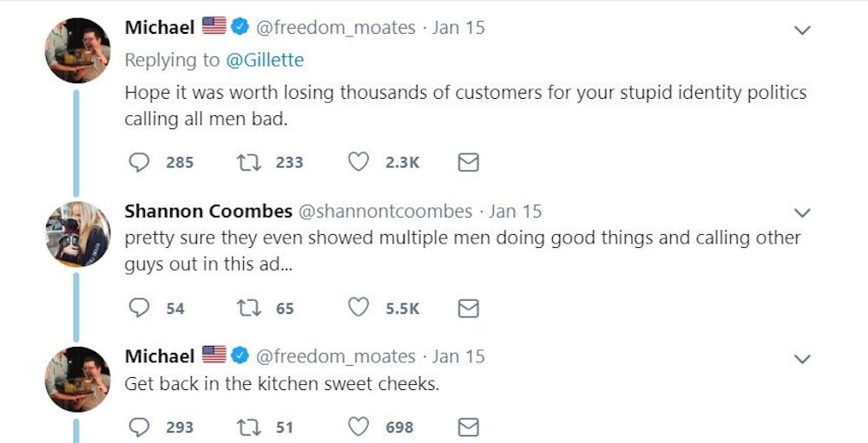868x443 pixels.
Task: Reply to Shannon Coombes' tweet
Action: coord(139,308)
